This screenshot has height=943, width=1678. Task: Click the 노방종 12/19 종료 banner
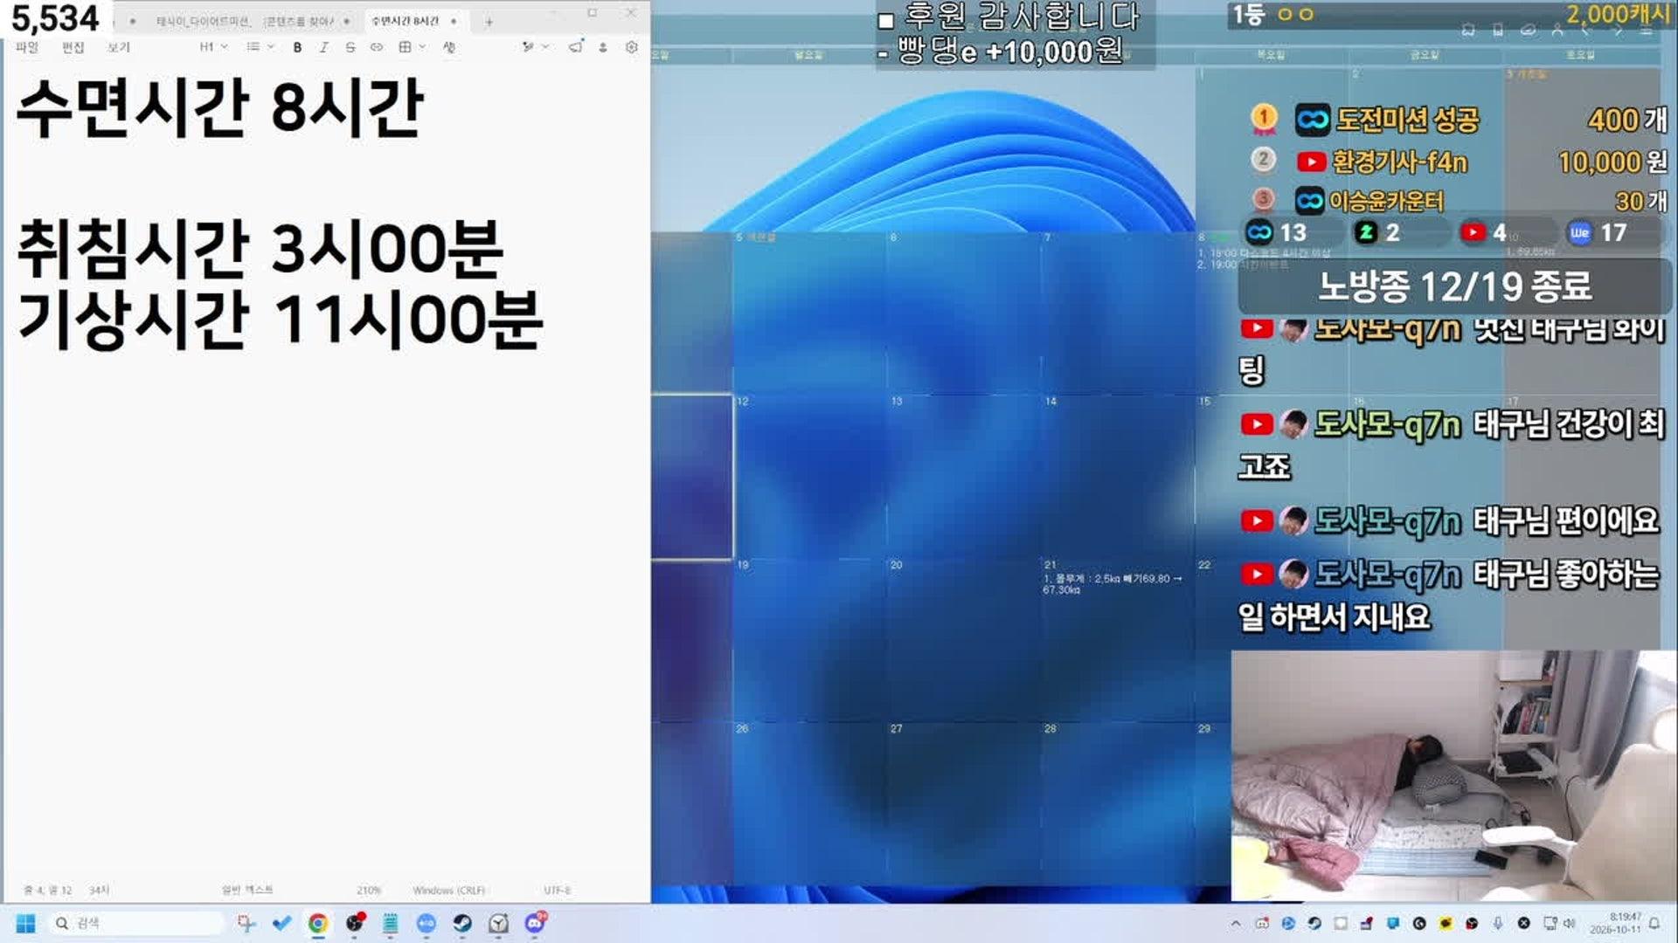tap(1455, 286)
